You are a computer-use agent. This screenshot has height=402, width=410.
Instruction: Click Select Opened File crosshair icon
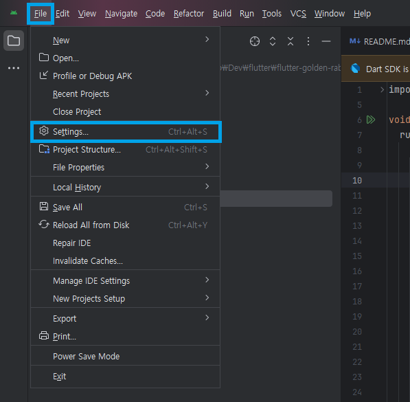(x=255, y=41)
